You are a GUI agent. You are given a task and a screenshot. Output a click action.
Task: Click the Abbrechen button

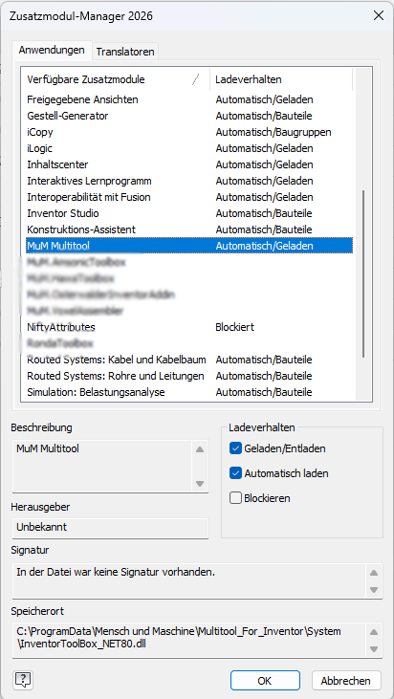coord(346,681)
